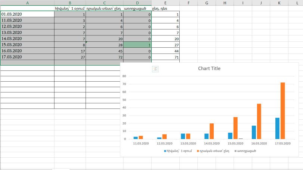
Task: Click the orange legend entry 'դրական տեստ՝ ընդ.'
Action: click(213, 151)
